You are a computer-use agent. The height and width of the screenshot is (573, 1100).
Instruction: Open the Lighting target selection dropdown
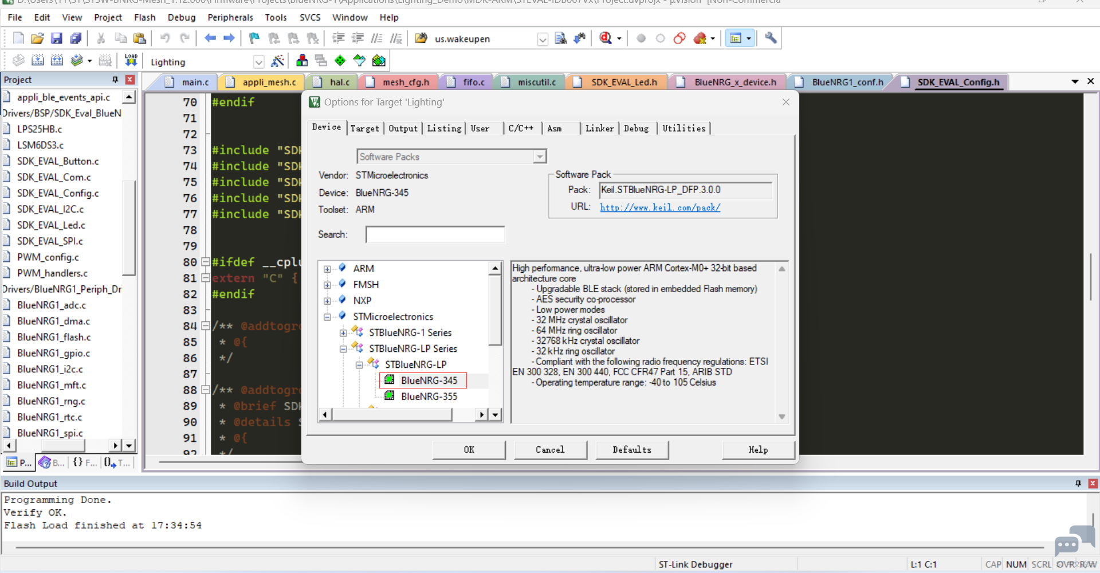coord(258,62)
